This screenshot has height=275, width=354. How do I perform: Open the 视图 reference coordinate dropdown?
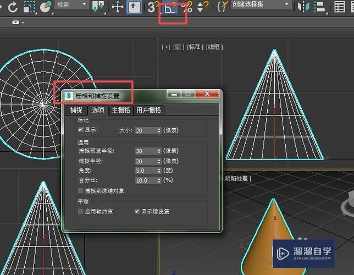pos(71,4)
